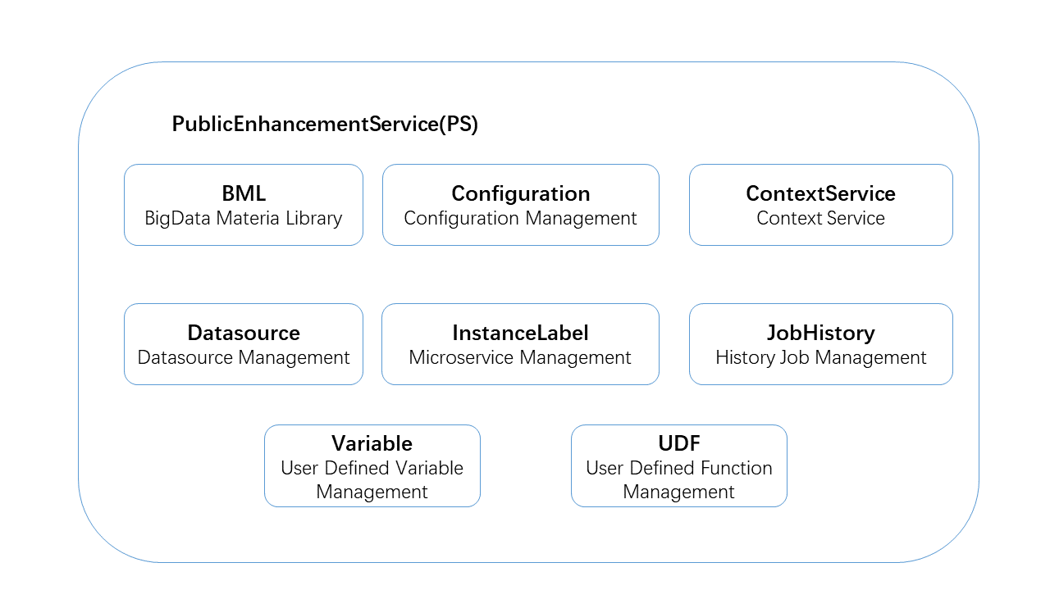
Task: Click the BigData Materia Library subtitle
Action: 244,218
